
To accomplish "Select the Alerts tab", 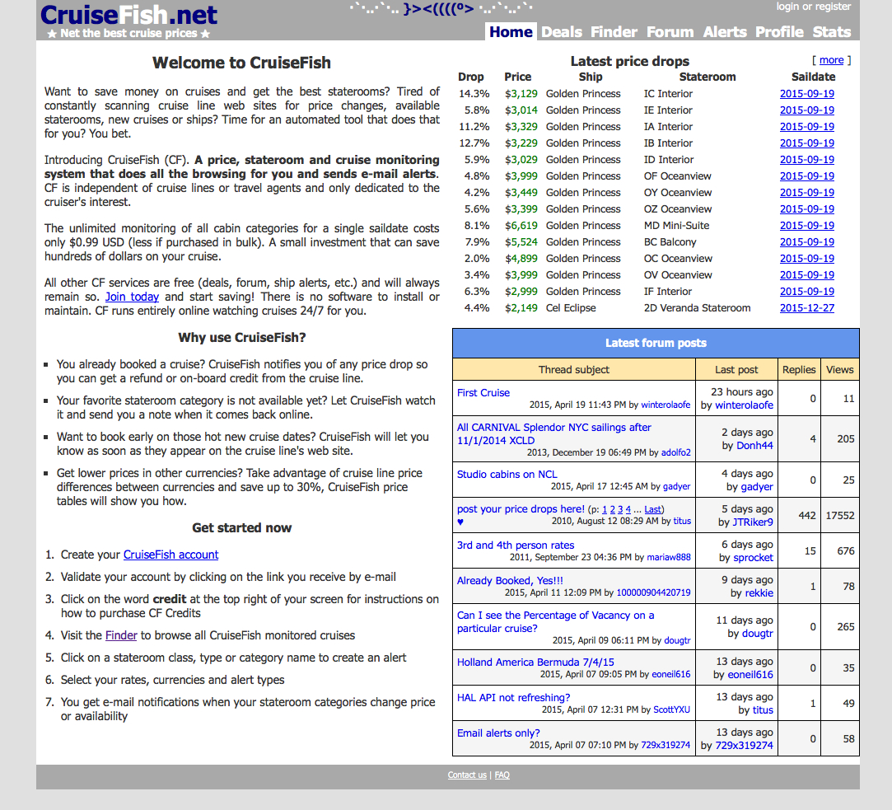I will 725,32.
